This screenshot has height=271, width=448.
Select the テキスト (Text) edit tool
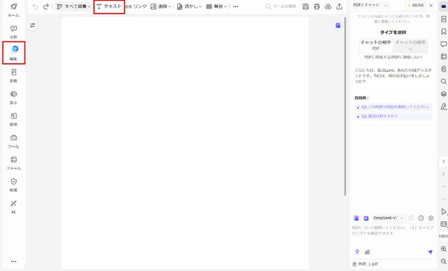point(109,7)
